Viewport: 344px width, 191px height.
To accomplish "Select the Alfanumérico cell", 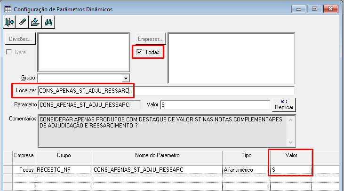I will [247, 170].
